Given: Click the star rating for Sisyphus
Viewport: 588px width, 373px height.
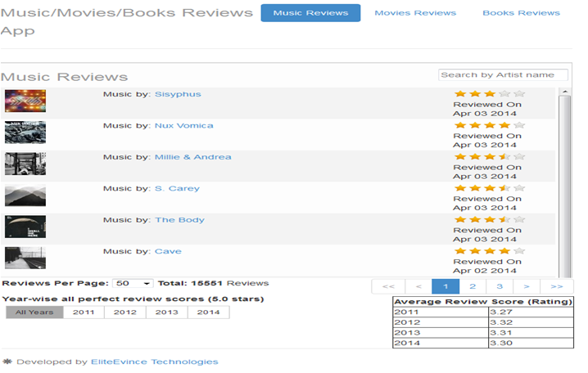Looking at the screenshot, I should tap(489, 93).
